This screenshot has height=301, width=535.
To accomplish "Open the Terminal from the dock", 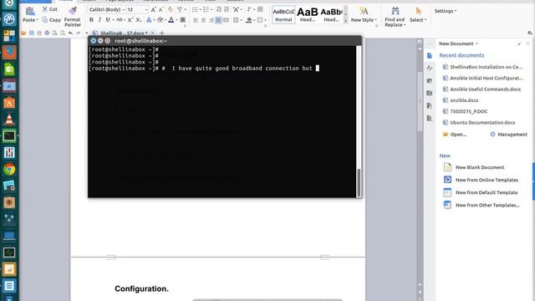I will 9,135.
